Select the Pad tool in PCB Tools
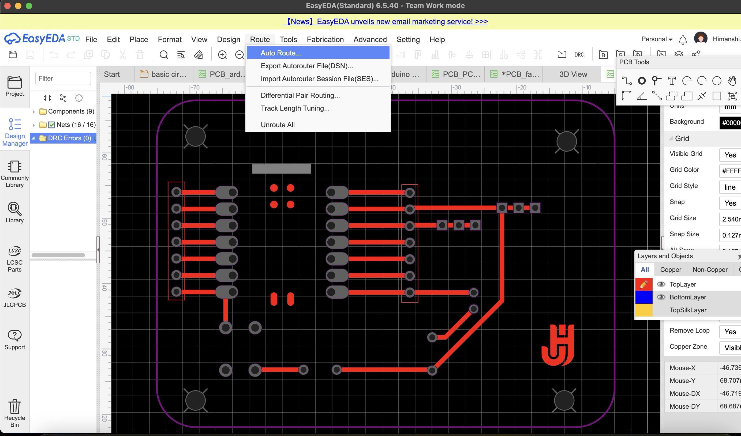 (x=642, y=81)
